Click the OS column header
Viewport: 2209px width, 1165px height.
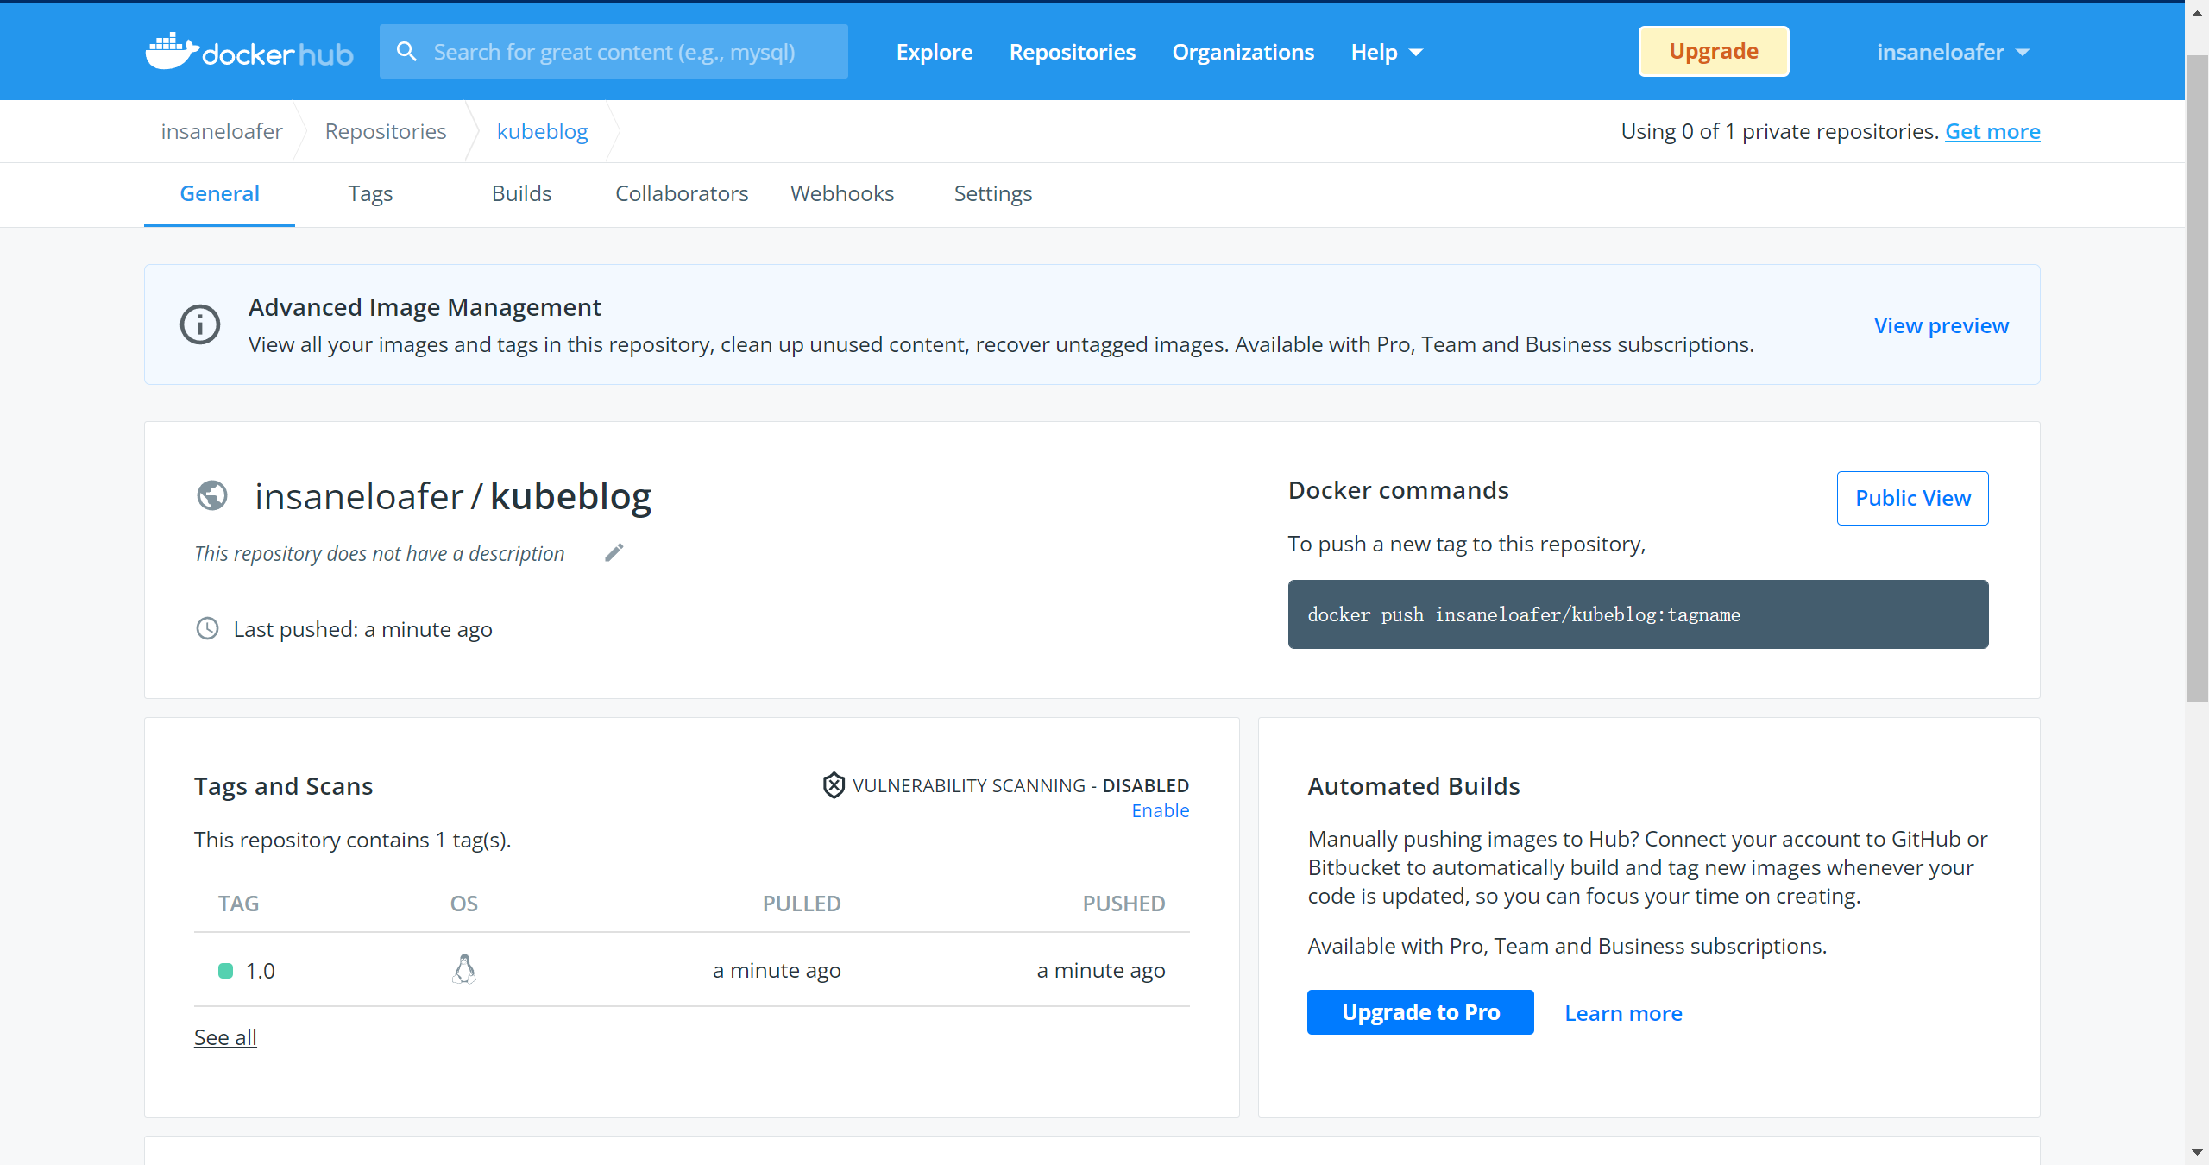point(464,904)
